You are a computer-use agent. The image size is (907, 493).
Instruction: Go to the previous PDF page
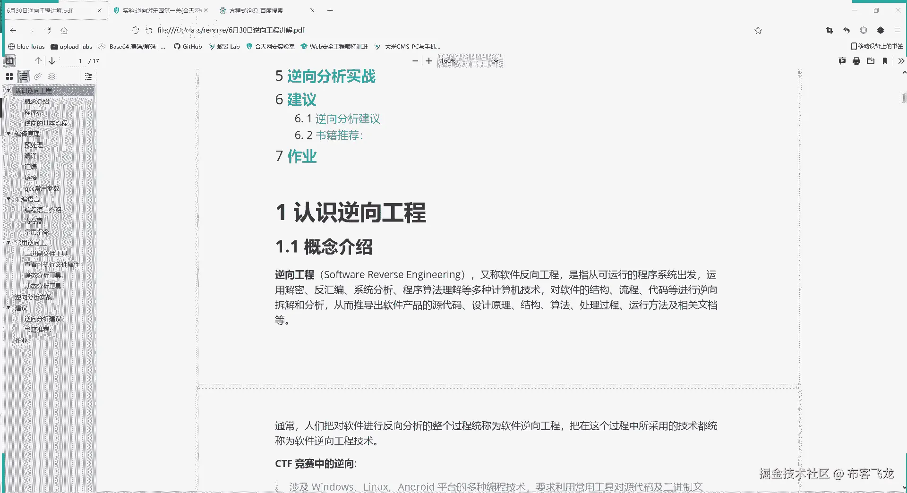point(38,61)
